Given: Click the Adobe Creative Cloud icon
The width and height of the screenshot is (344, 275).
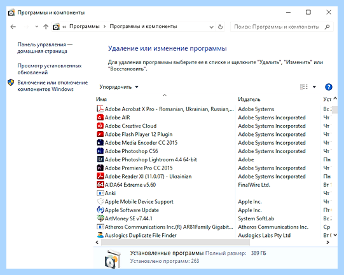Looking at the screenshot, I should (x=100, y=126).
